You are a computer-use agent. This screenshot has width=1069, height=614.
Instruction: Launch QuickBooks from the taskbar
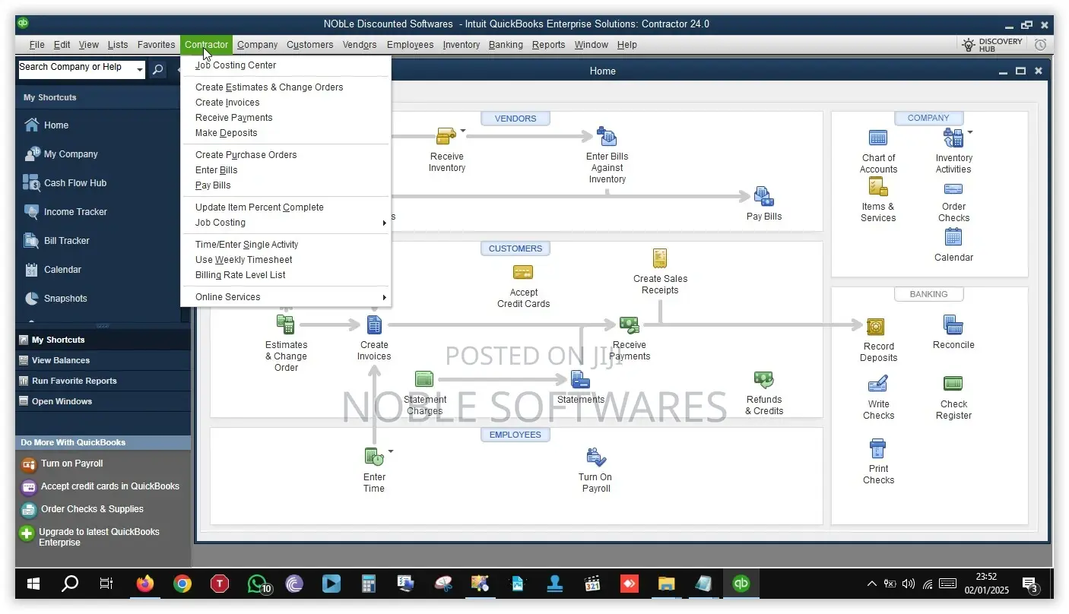741,584
